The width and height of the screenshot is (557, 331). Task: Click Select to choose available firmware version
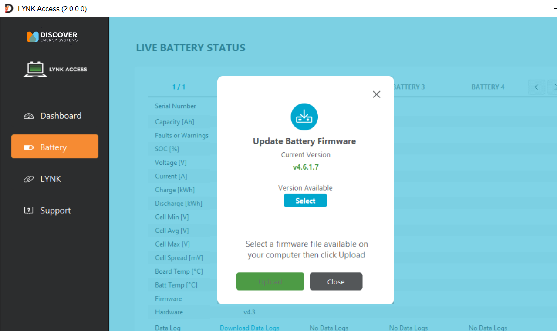coord(305,200)
